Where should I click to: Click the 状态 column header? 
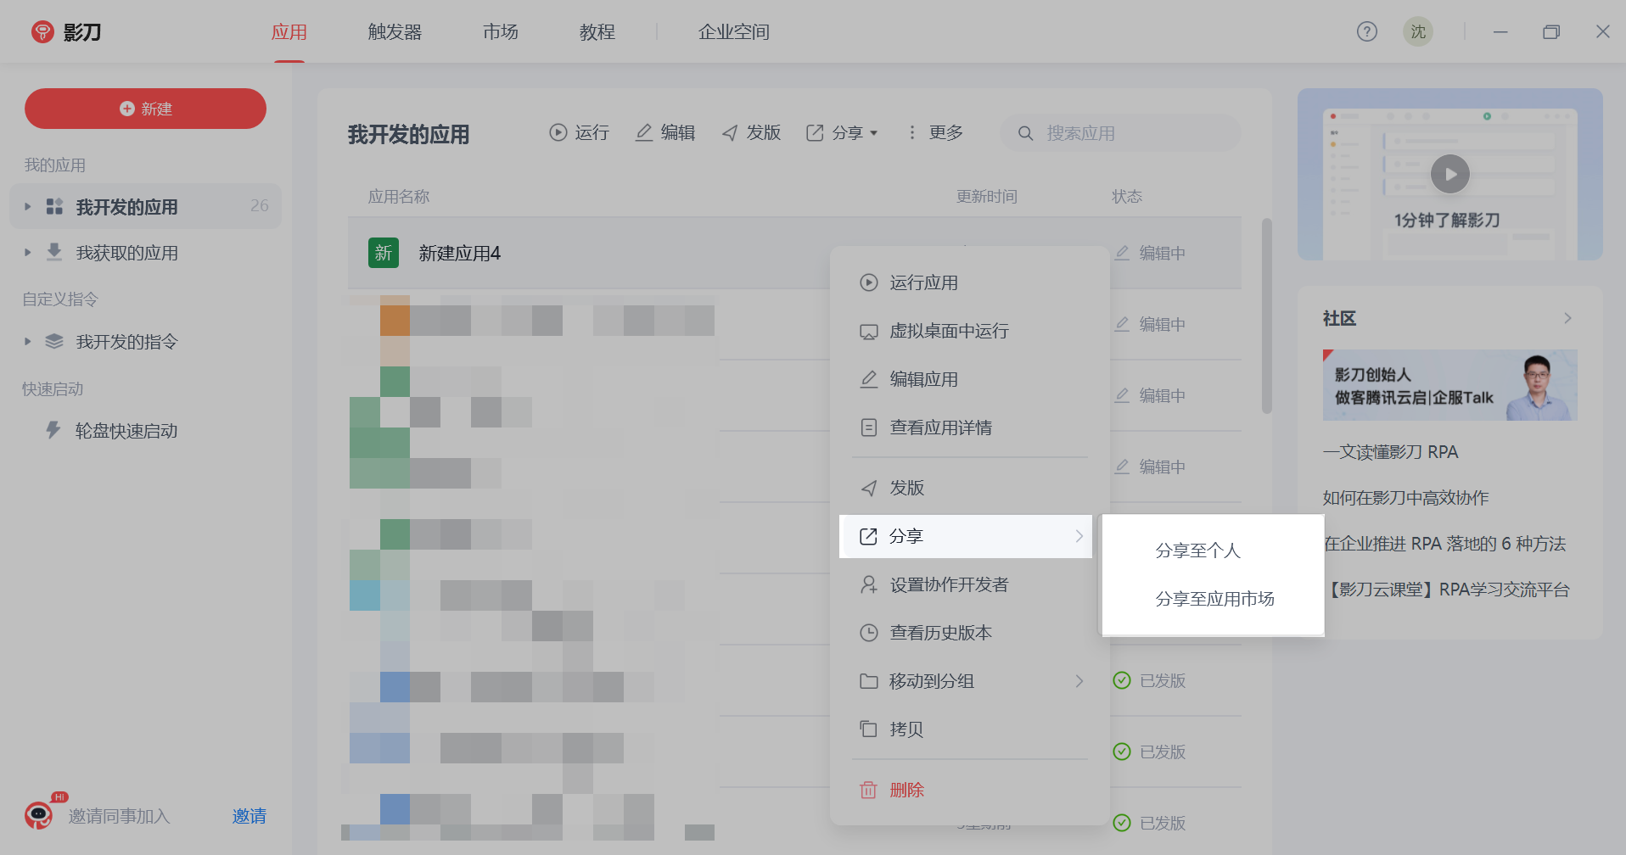pyautogui.click(x=1127, y=197)
